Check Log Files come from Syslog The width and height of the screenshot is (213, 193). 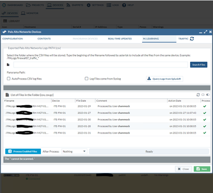(86, 79)
